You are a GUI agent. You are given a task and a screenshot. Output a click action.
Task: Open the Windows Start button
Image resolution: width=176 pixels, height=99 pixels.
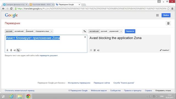click(x=3, y=96)
